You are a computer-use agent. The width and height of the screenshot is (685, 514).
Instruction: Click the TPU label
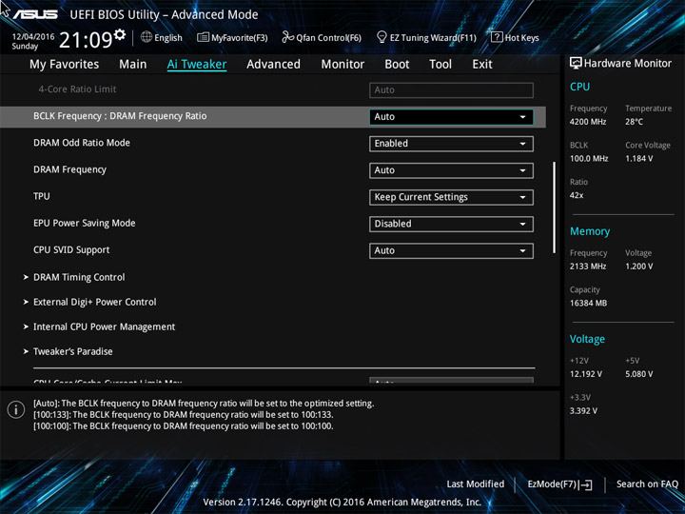(x=42, y=196)
